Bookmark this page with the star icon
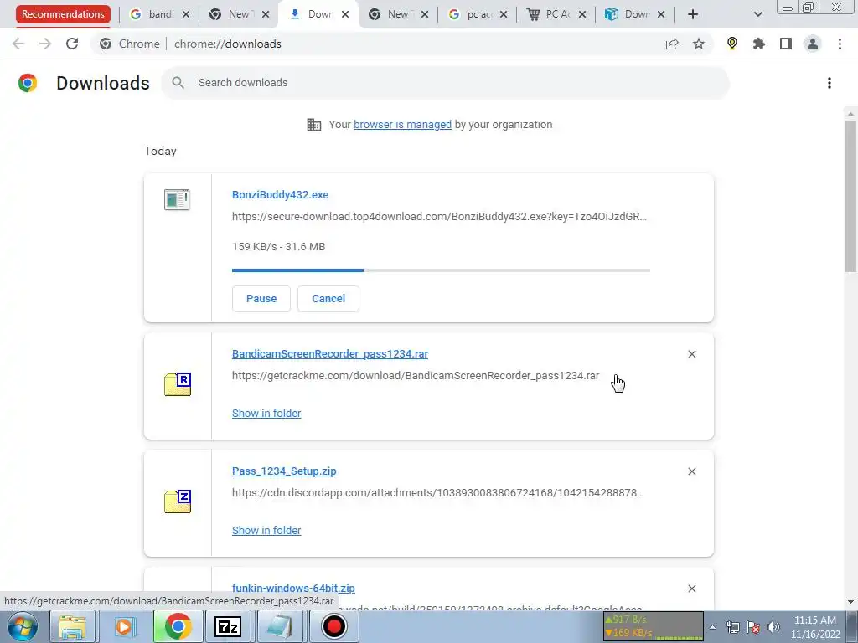 tap(699, 44)
